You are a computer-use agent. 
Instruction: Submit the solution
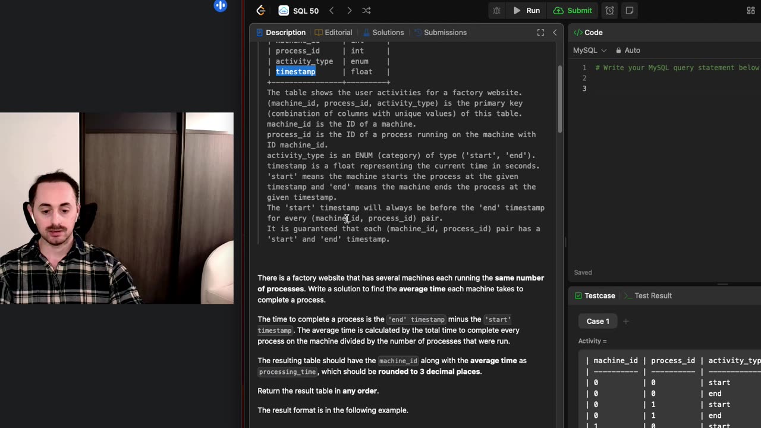coord(573,11)
